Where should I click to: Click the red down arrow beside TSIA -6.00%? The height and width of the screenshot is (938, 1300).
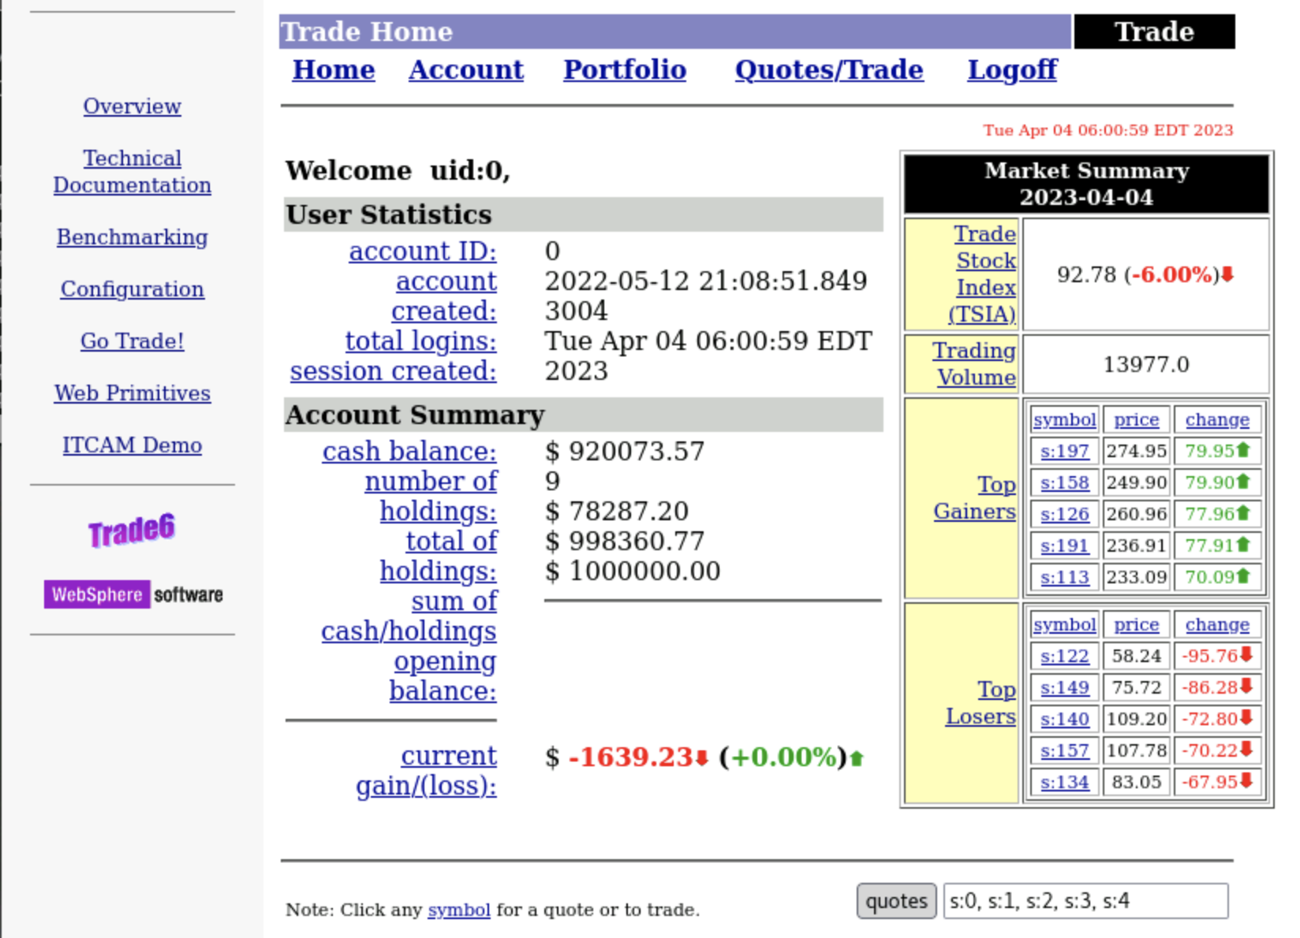pyautogui.click(x=1227, y=274)
